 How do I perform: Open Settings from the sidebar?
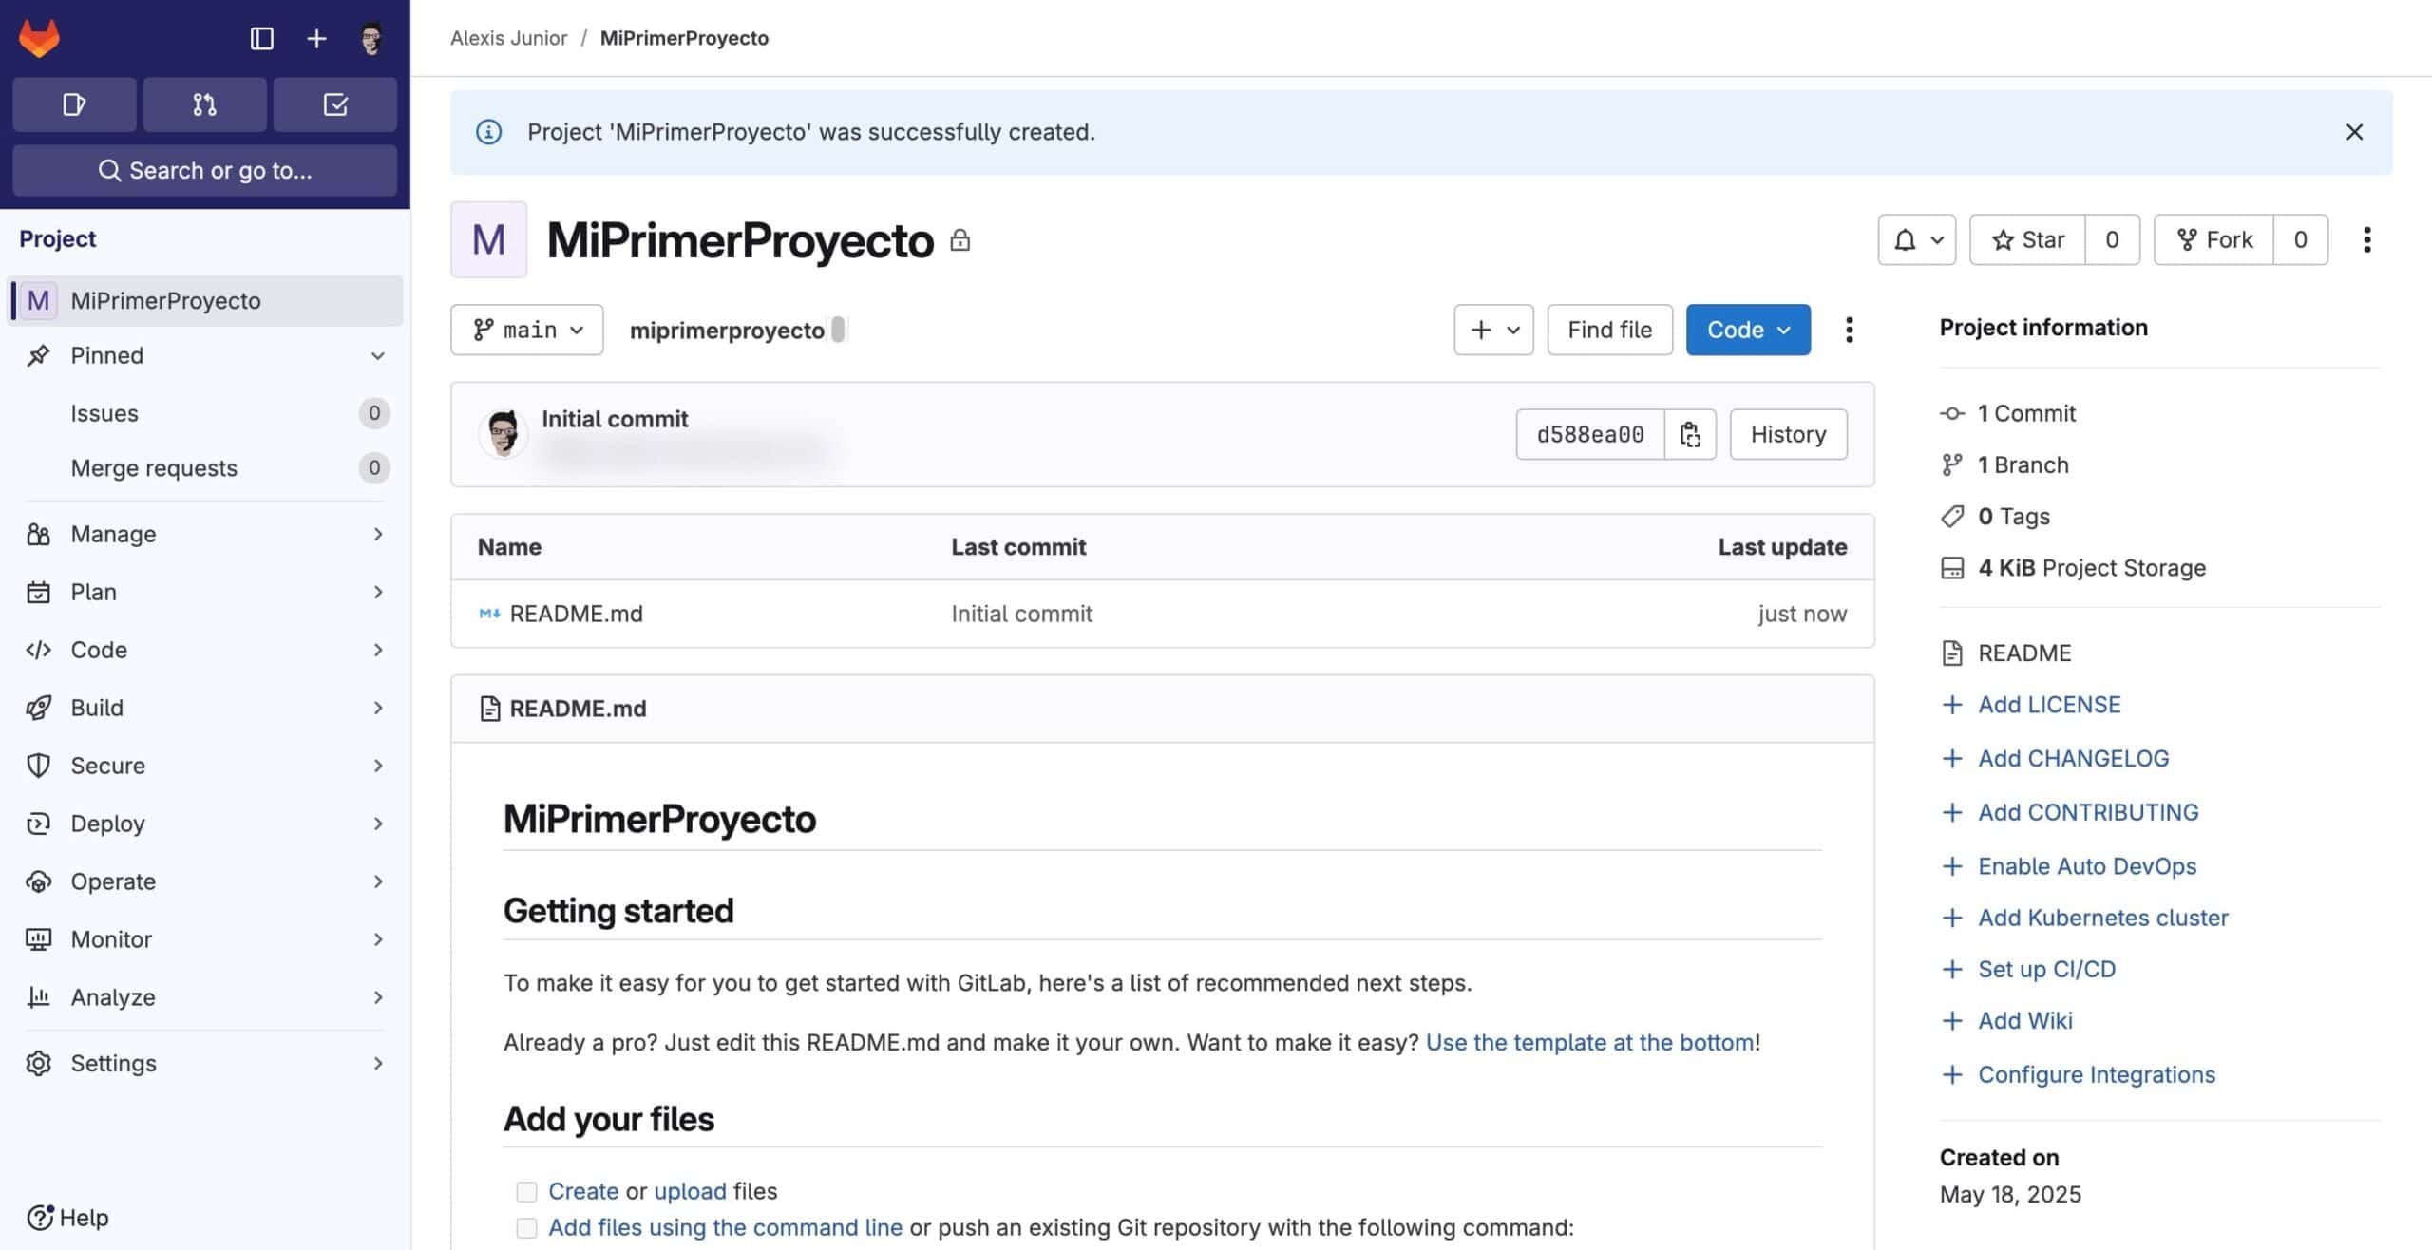click(x=113, y=1063)
